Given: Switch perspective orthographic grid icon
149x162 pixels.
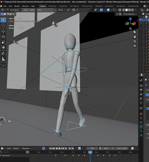Looking at the screenshot, I should (x=134, y=46).
